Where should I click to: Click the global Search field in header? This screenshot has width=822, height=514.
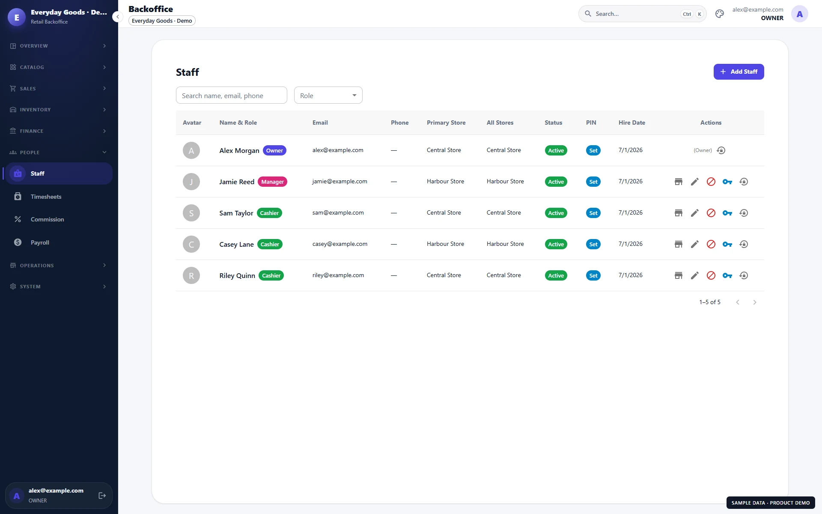642,14
